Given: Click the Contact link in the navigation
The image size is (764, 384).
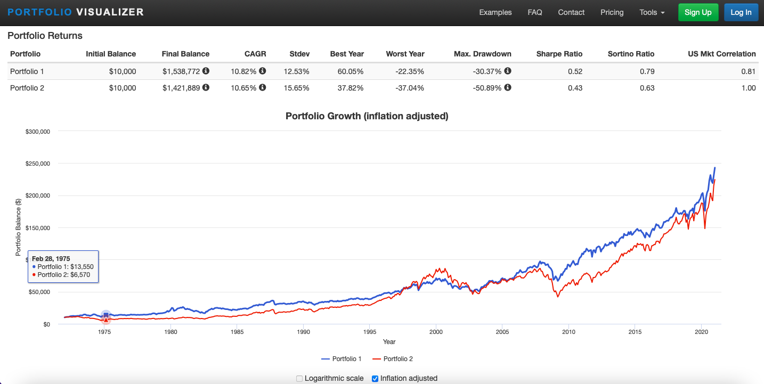Looking at the screenshot, I should [x=571, y=12].
